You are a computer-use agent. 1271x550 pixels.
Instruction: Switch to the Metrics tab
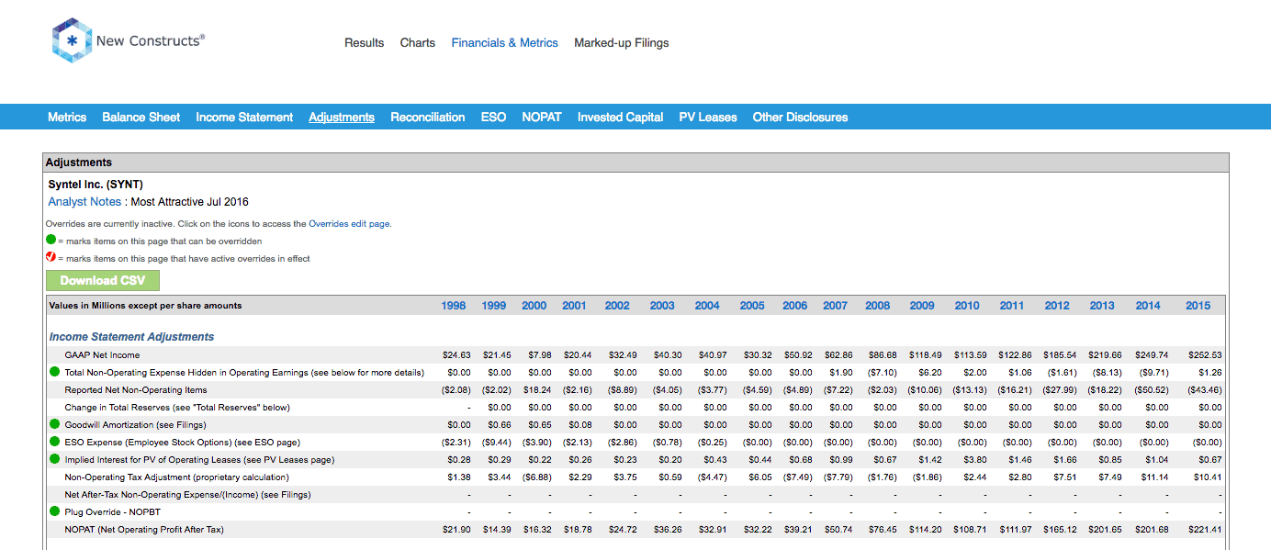[x=67, y=118]
